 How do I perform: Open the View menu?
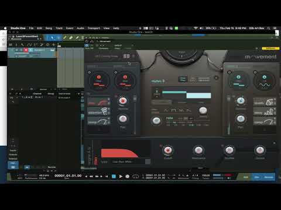107,28
